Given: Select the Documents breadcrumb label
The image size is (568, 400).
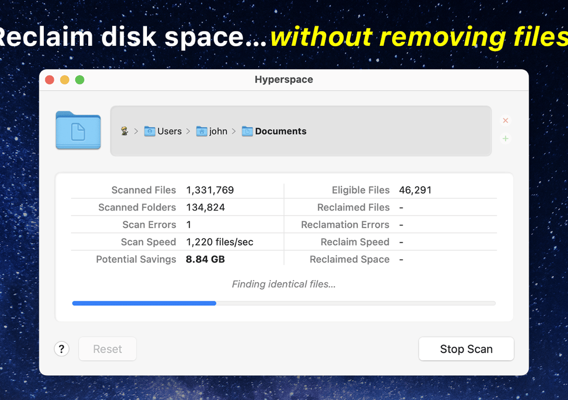Looking at the screenshot, I should coord(281,131).
